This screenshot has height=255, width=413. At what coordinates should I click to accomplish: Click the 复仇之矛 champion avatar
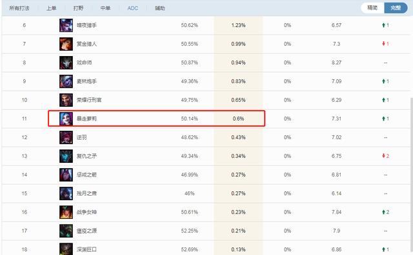pyautogui.click(x=66, y=156)
